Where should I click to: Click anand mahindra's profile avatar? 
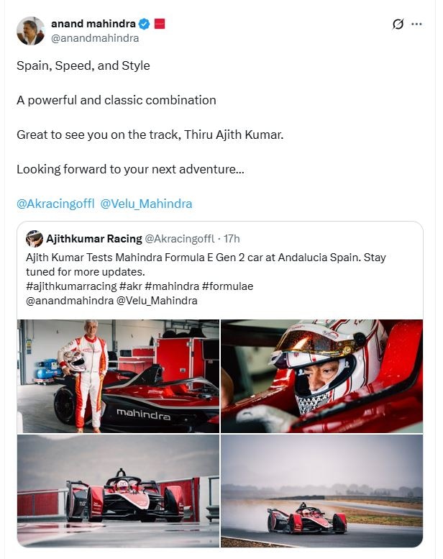(x=30, y=30)
